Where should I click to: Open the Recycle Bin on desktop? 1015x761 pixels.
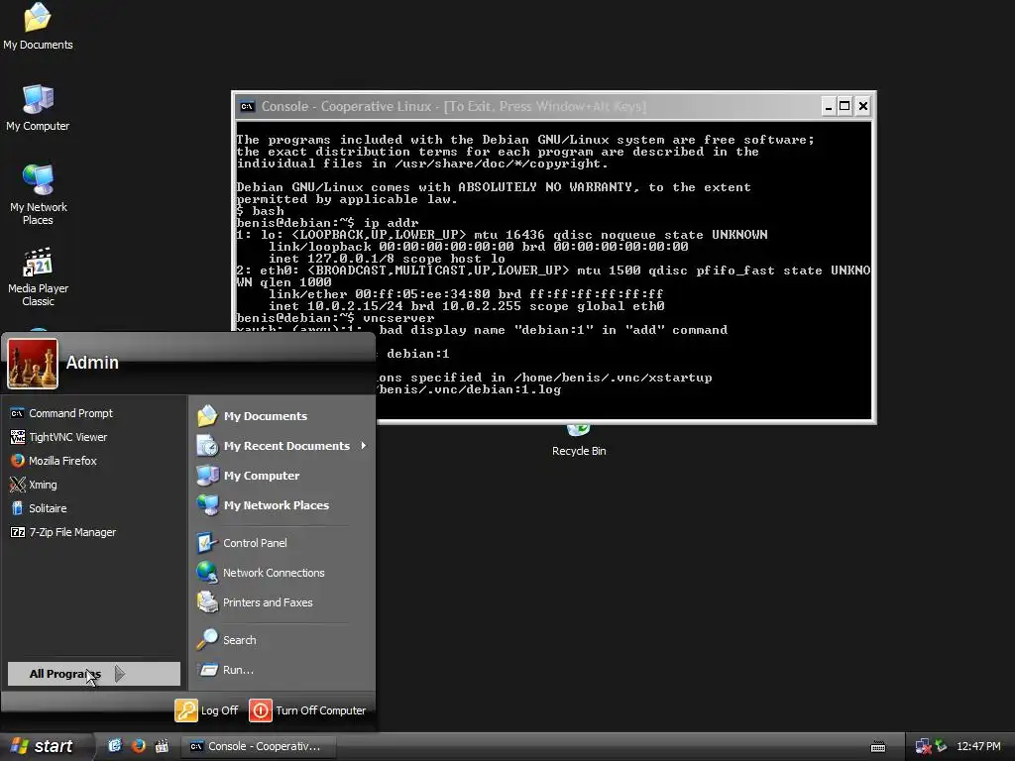click(579, 441)
